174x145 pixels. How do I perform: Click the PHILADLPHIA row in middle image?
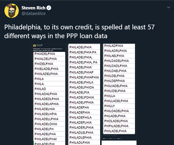click(x=84, y=143)
